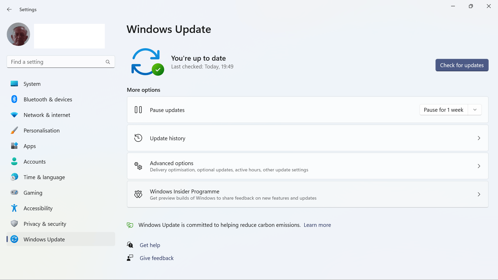Screen dimensions: 498x280
Task: Minimize the Settings window
Action: [x=453, y=6]
